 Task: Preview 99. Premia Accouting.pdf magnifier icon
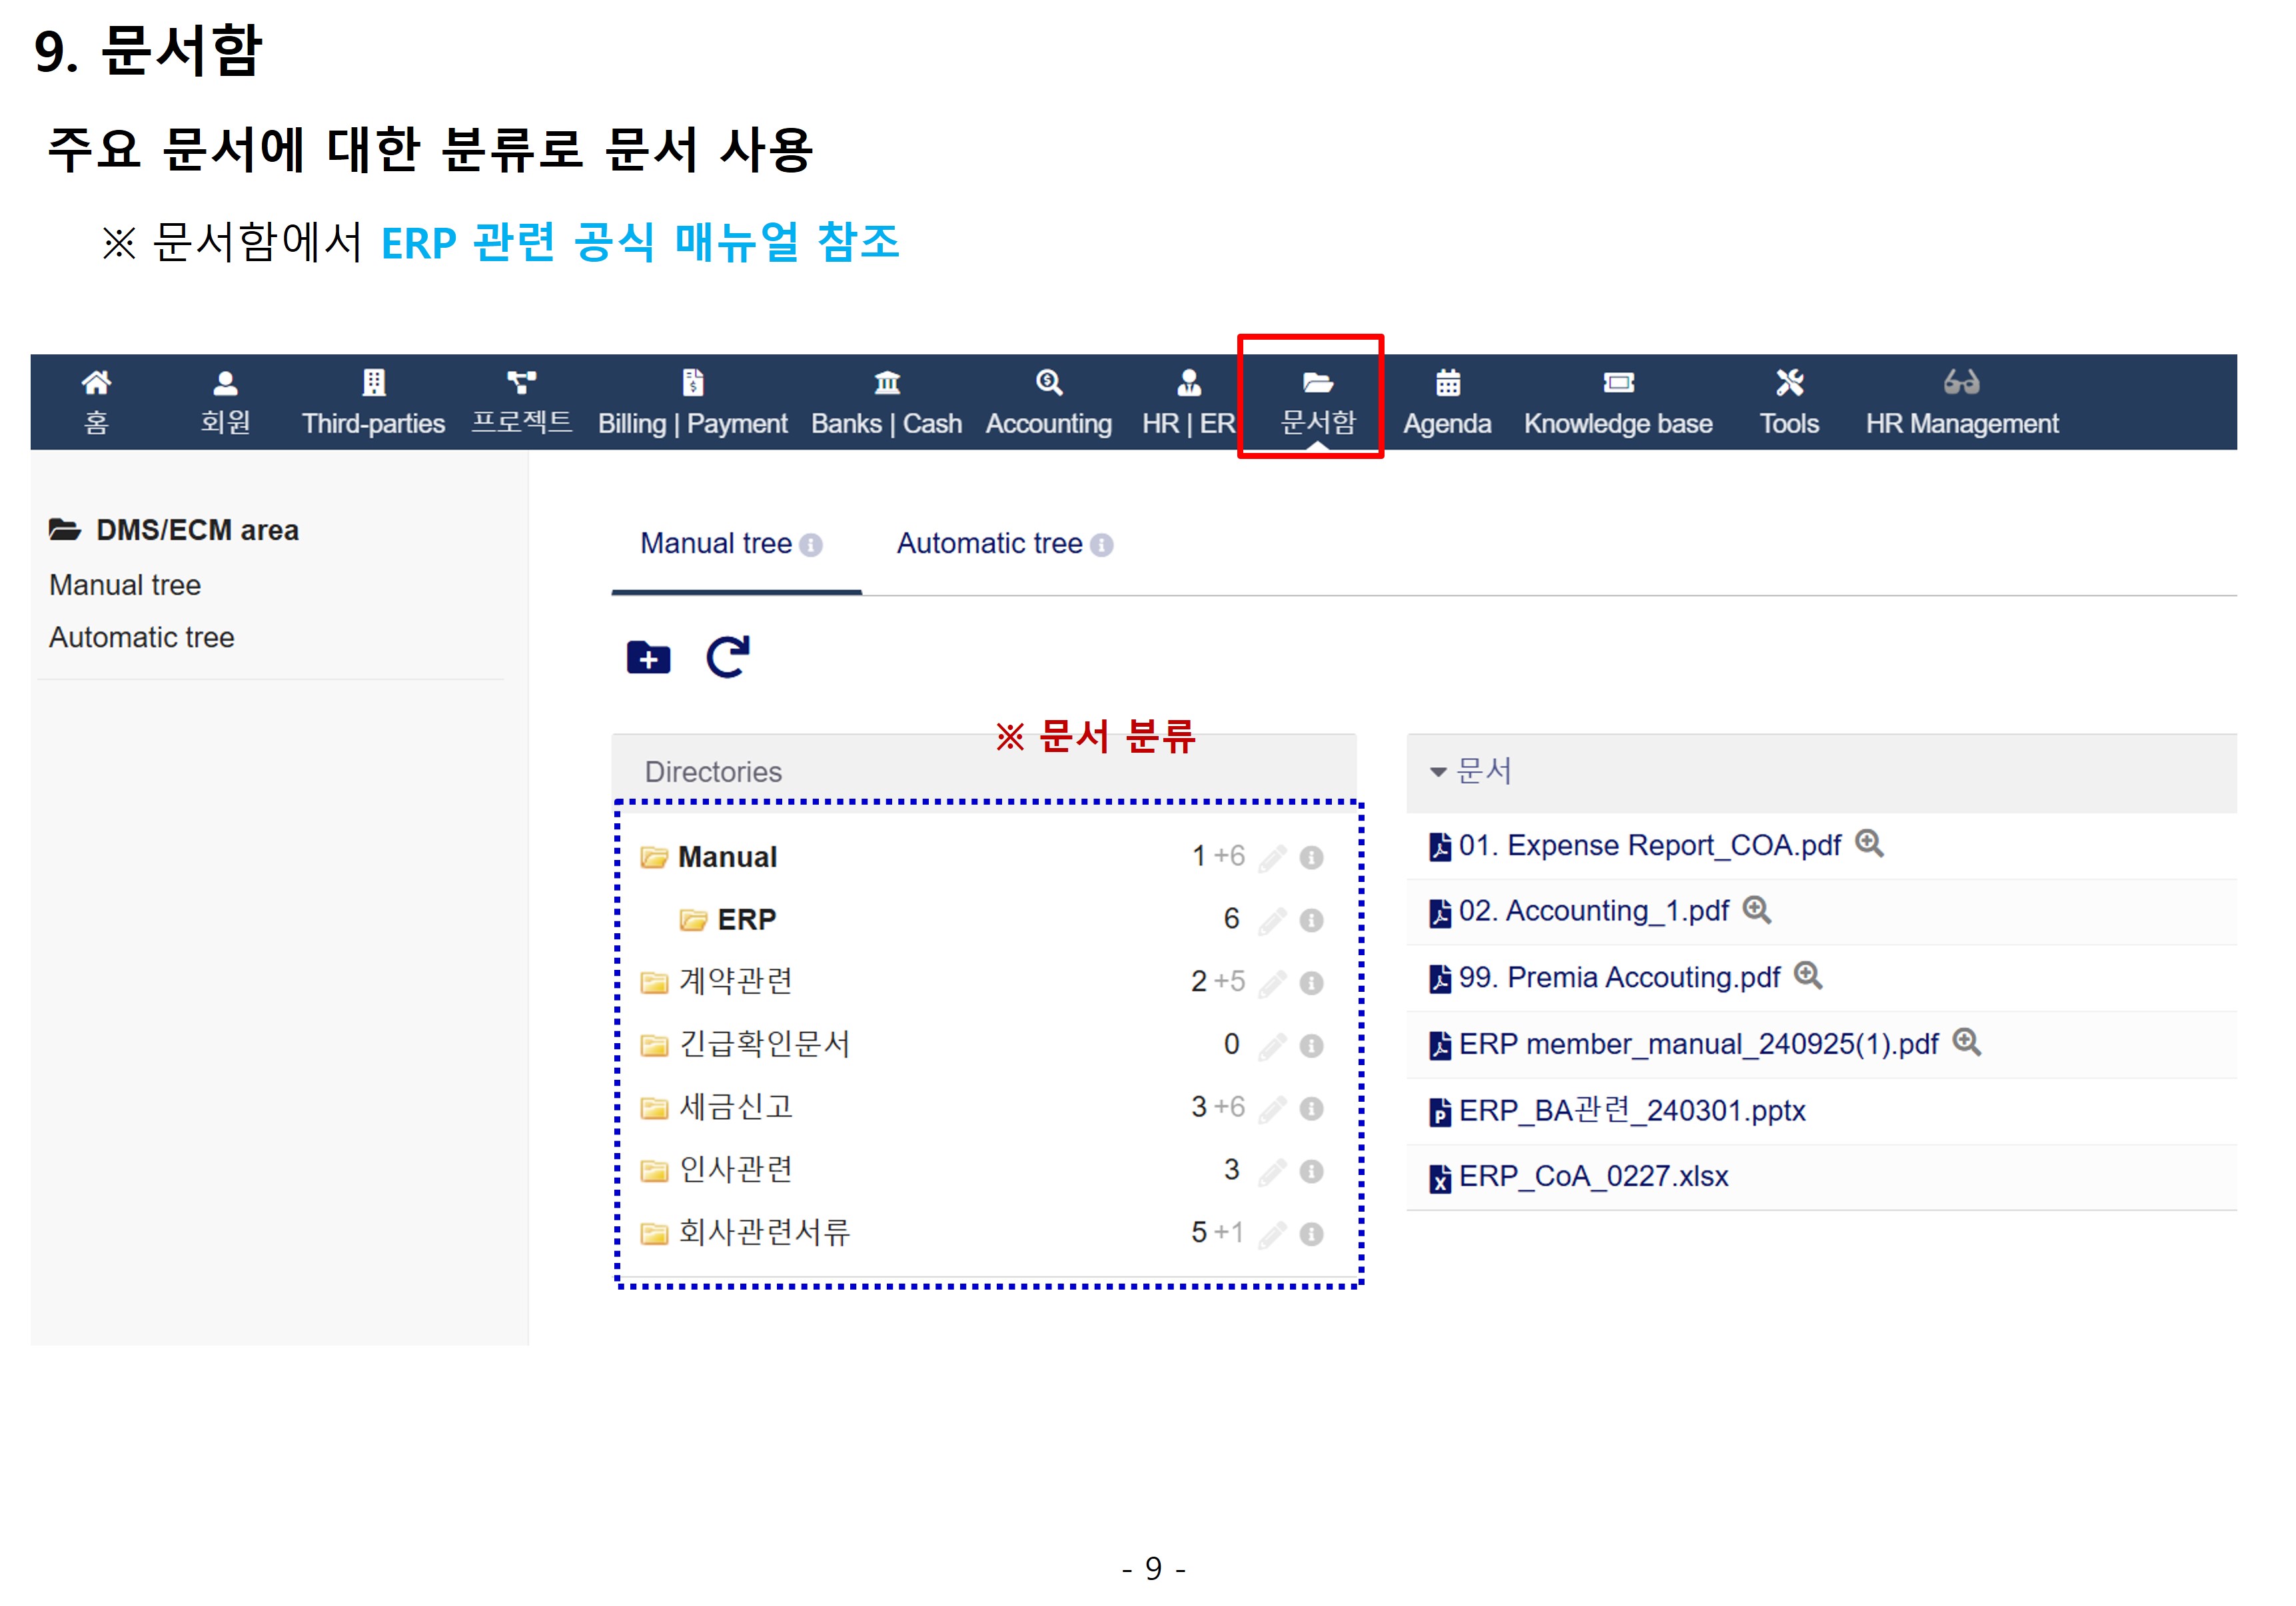tap(1808, 975)
